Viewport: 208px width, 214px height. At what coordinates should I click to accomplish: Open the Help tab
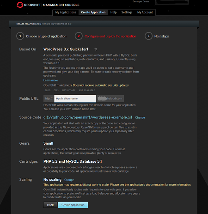[113, 12]
